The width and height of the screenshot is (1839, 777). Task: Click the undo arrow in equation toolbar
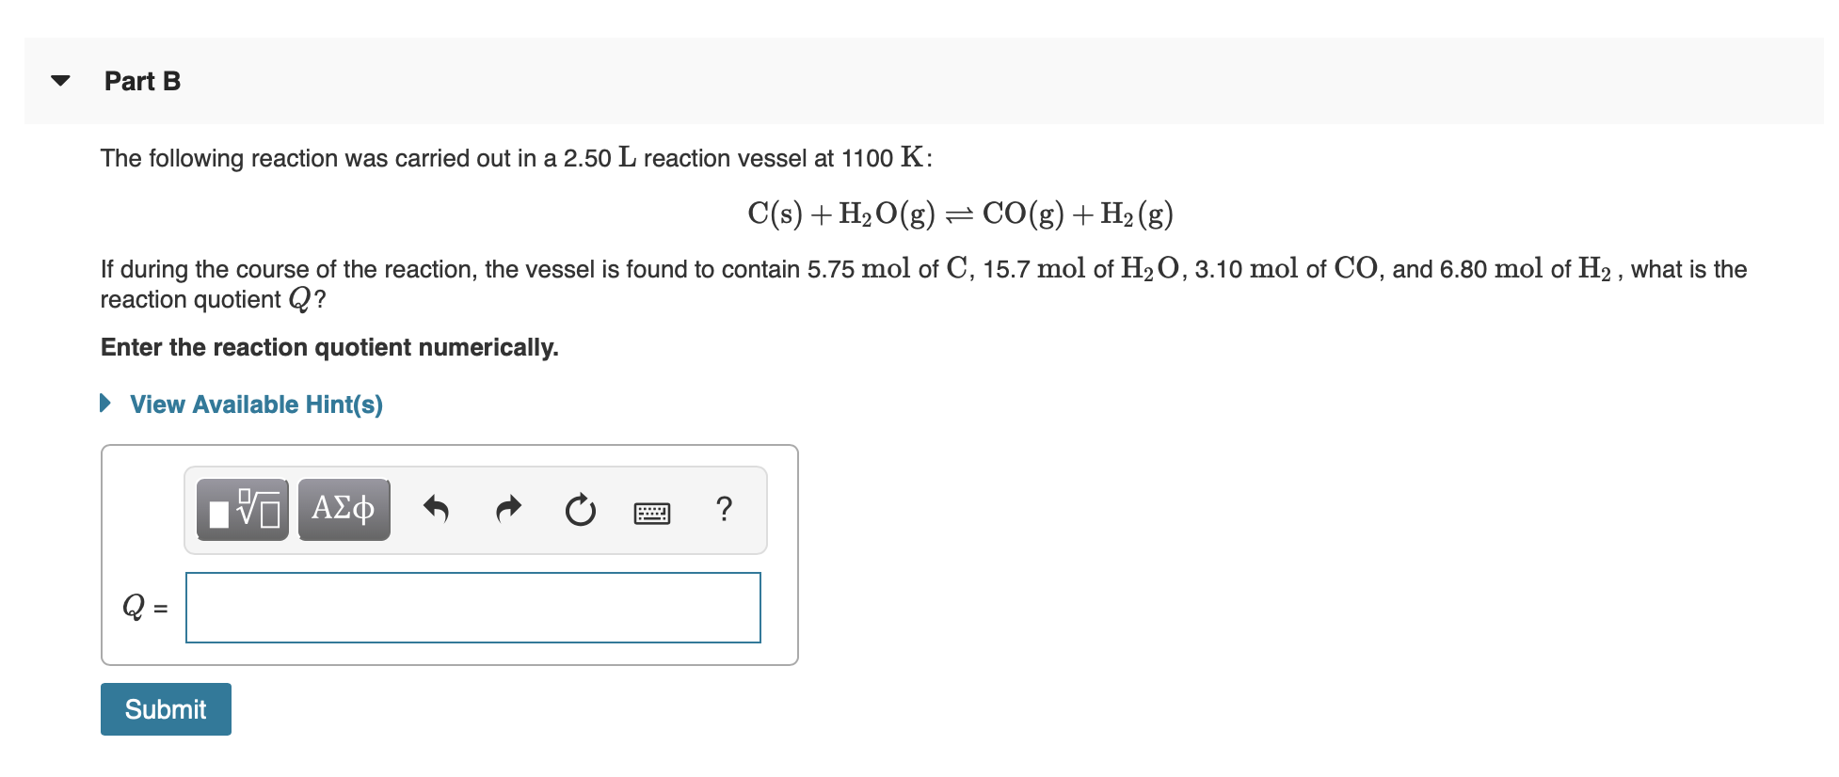(x=436, y=509)
